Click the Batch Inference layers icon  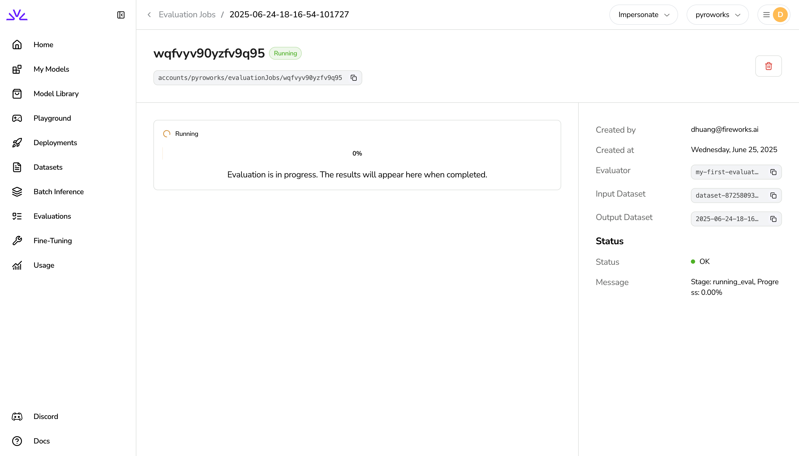click(17, 192)
